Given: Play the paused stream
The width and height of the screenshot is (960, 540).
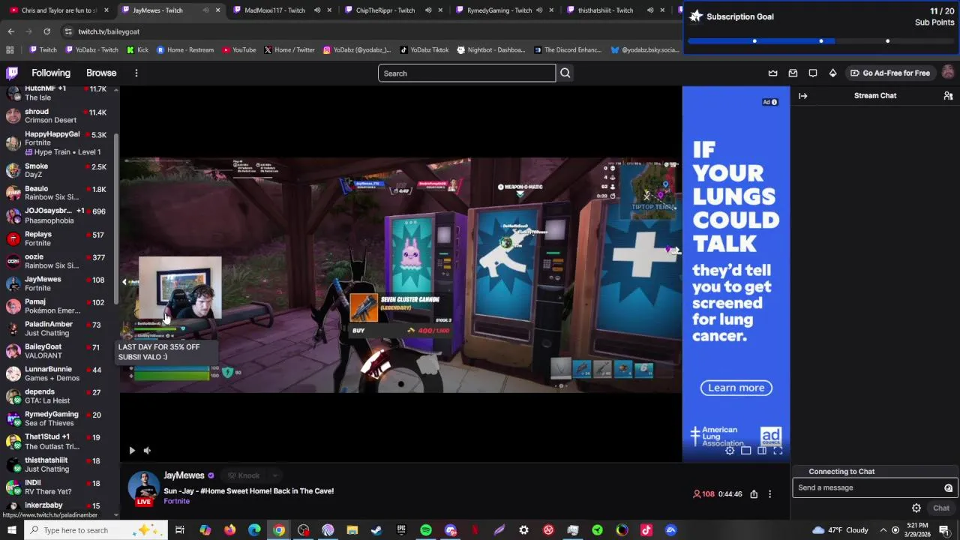Looking at the screenshot, I should [x=132, y=451].
